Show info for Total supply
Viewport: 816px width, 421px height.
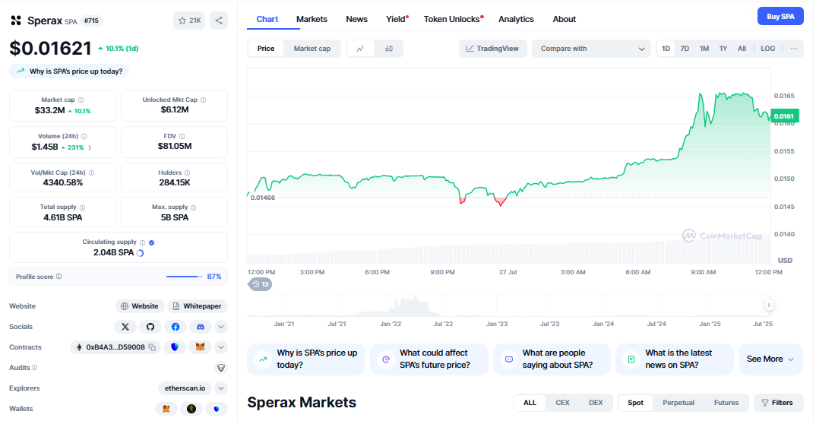[x=82, y=207]
